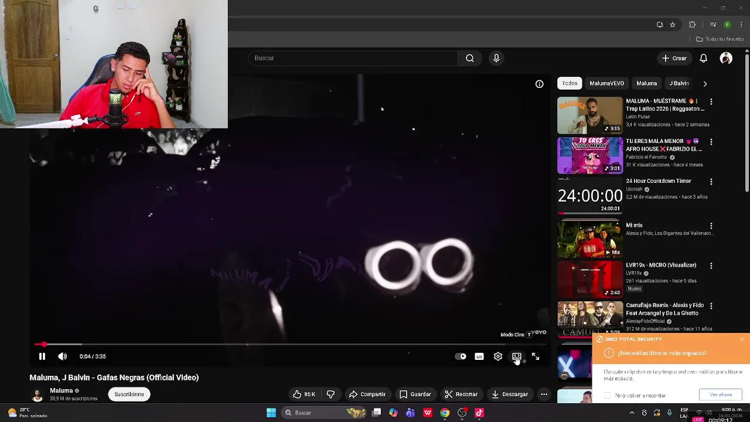Open TikTok app from taskbar

[479, 413]
